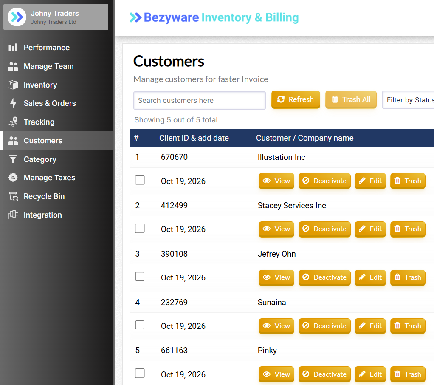Deactivate Stacey Services Inc

[x=325, y=229]
